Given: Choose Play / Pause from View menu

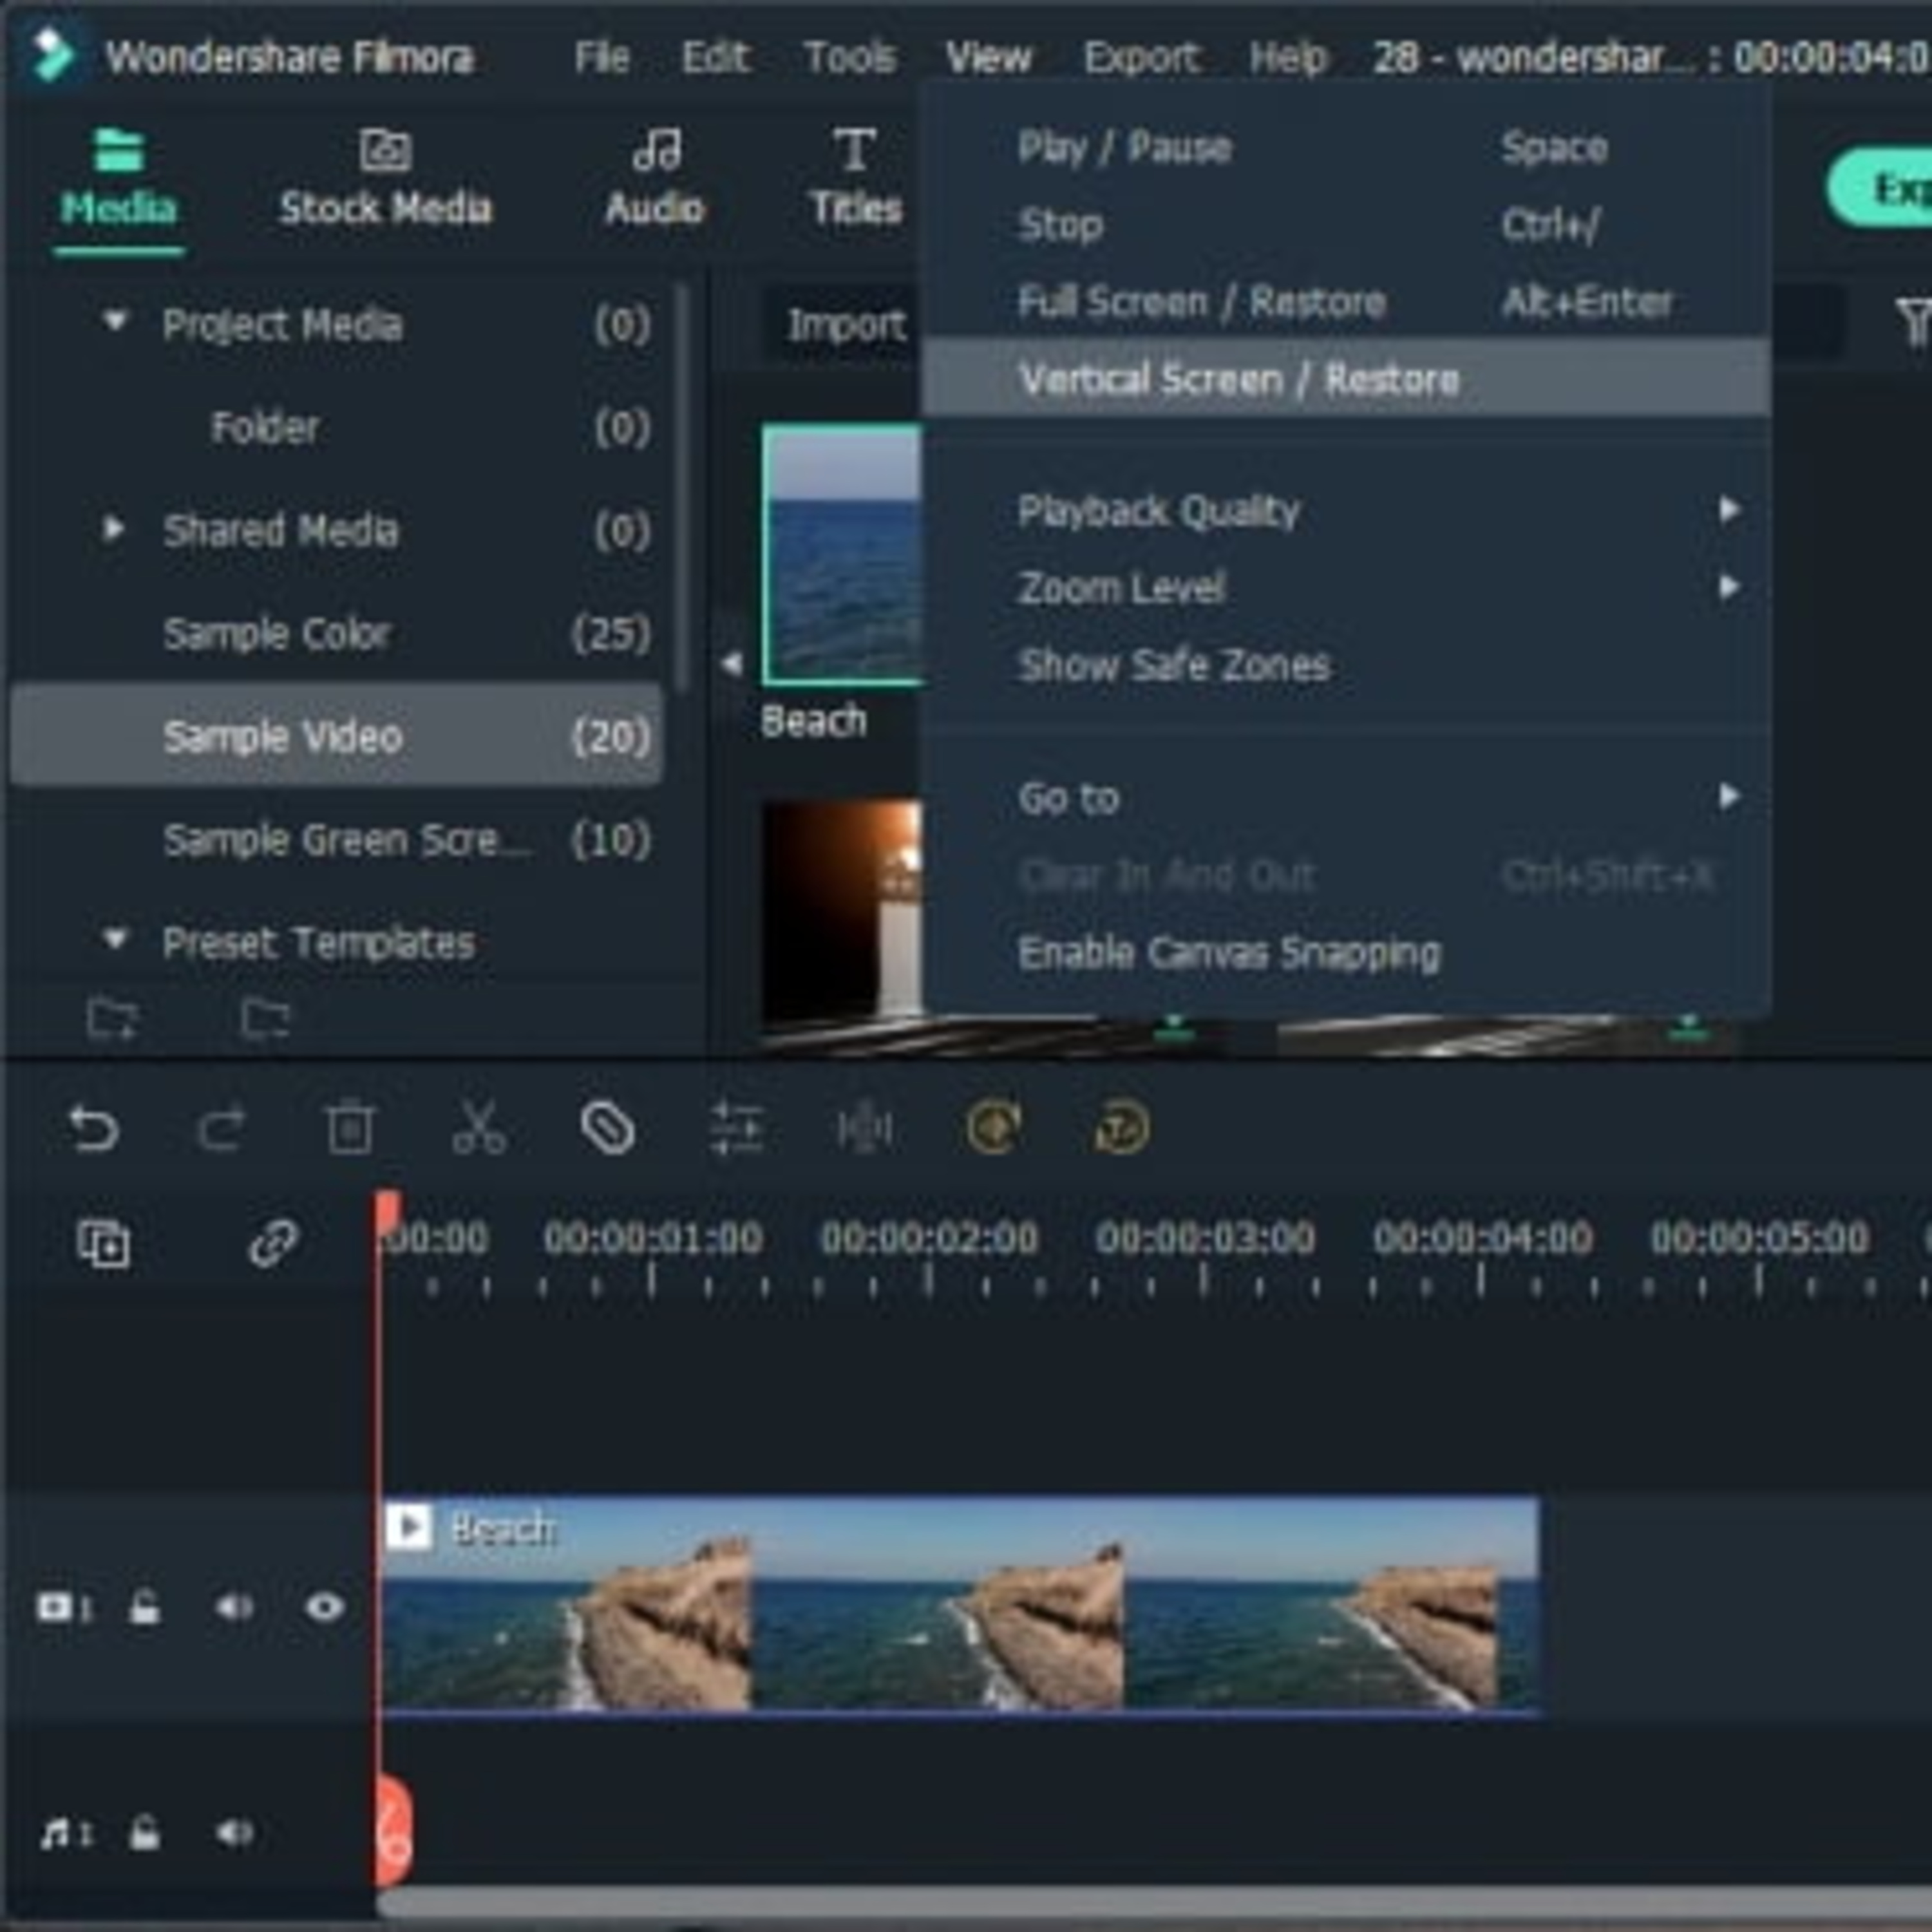Looking at the screenshot, I should pos(1346,148).
